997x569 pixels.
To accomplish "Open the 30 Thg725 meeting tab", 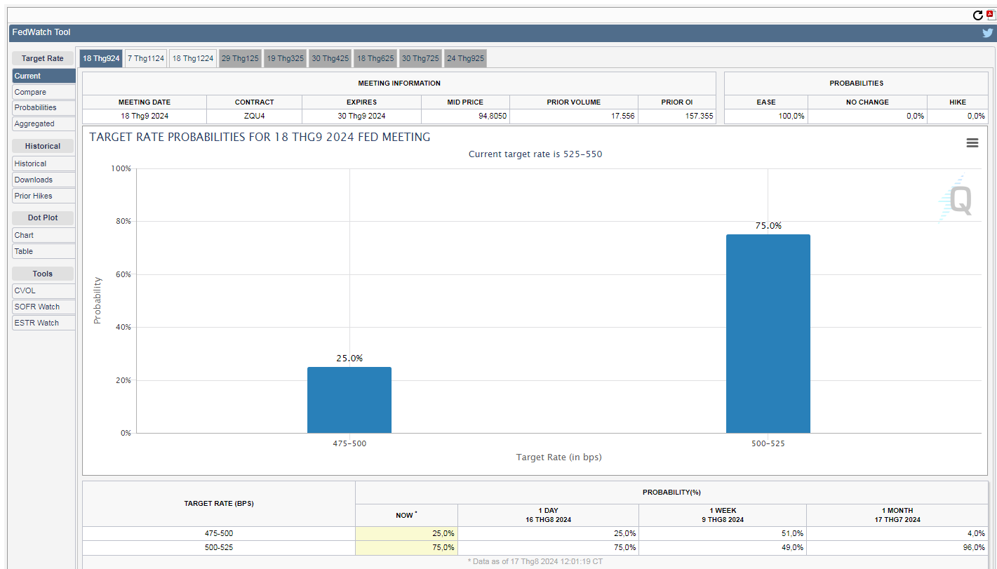I will tap(420, 58).
